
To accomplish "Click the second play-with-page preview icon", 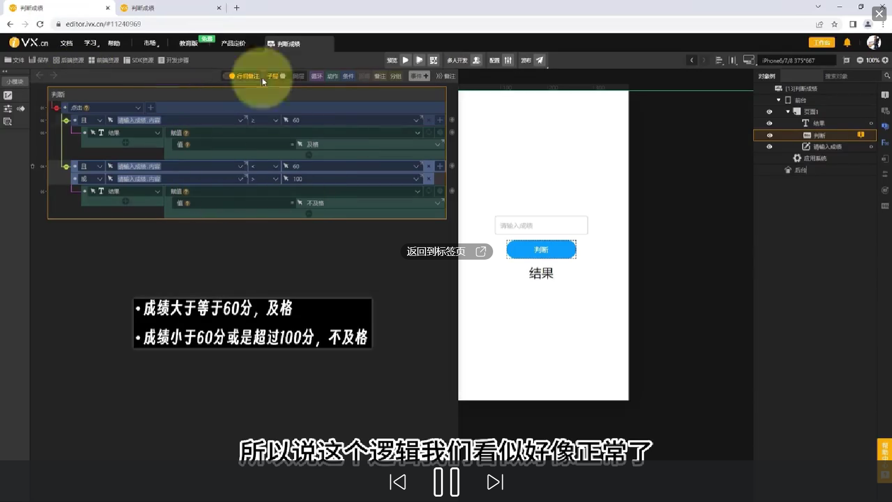I will coord(419,60).
